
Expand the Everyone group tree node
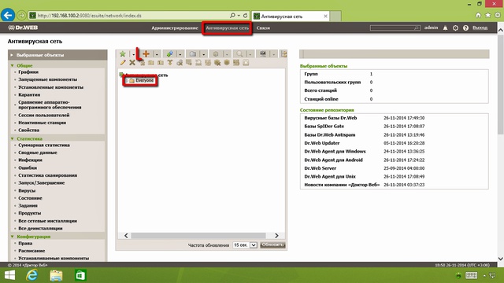pos(128,80)
